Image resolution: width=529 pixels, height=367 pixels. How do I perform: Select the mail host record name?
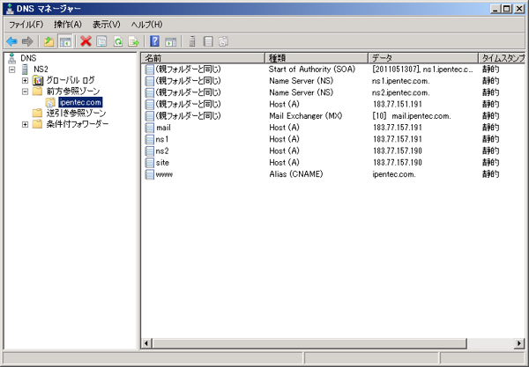pos(163,128)
